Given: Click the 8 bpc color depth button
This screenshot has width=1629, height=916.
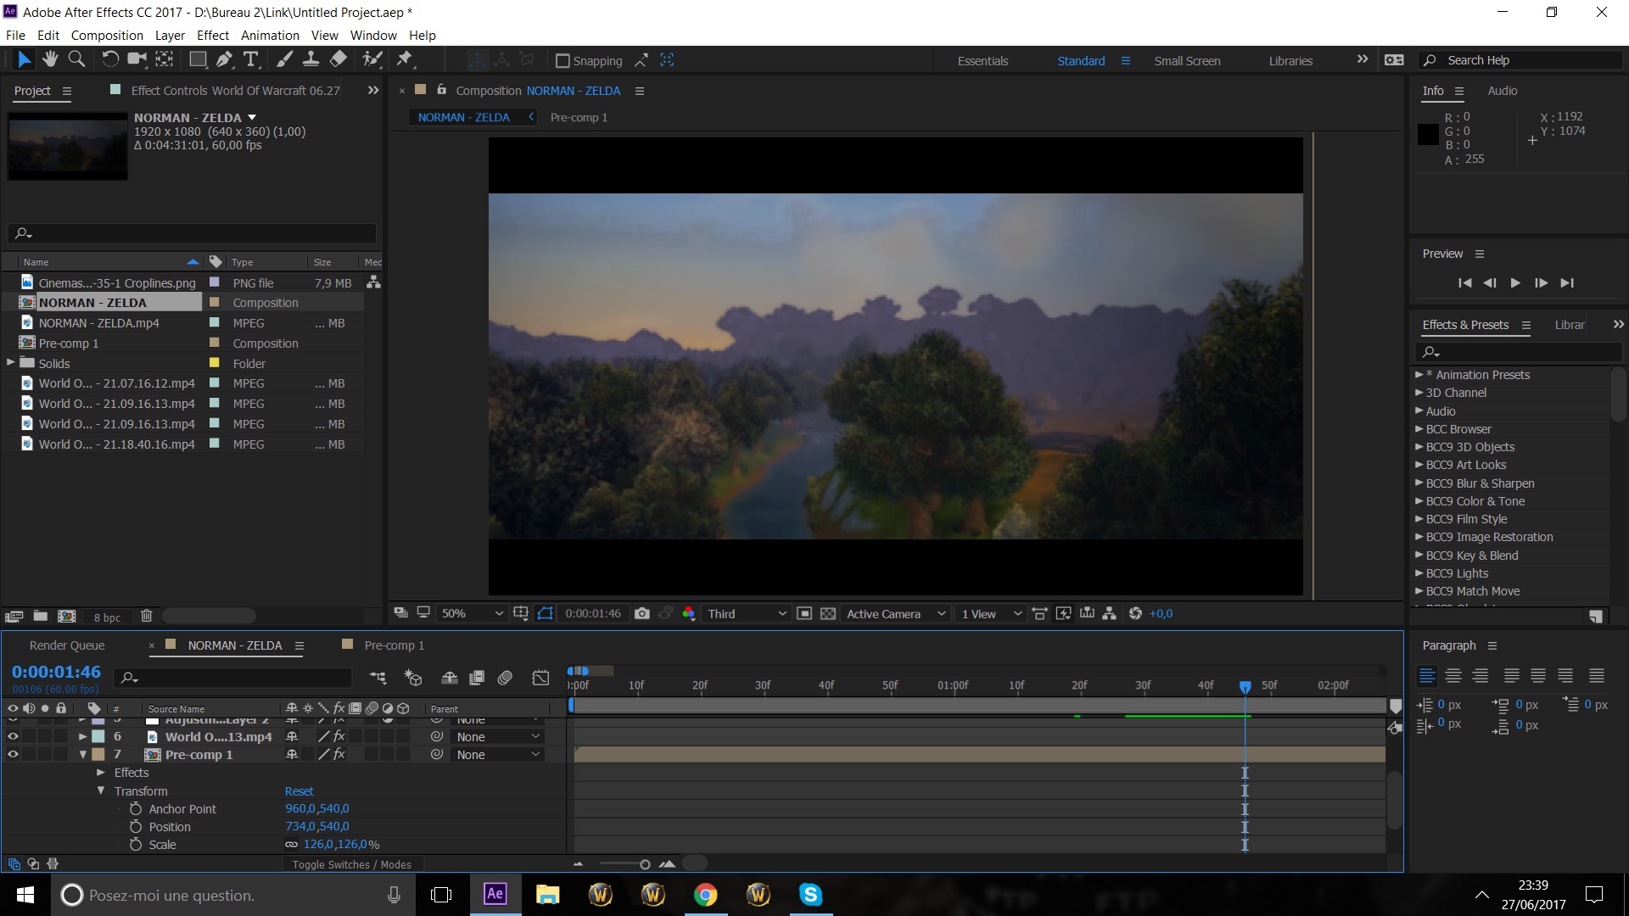Looking at the screenshot, I should pyautogui.click(x=107, y=617).
